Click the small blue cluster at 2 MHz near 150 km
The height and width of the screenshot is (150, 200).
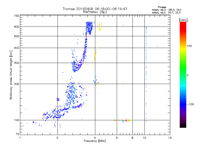pos(58,99)
